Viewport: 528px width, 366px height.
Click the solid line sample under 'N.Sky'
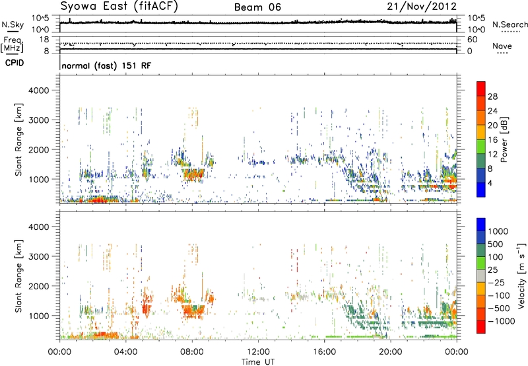[x=13, y=31]
